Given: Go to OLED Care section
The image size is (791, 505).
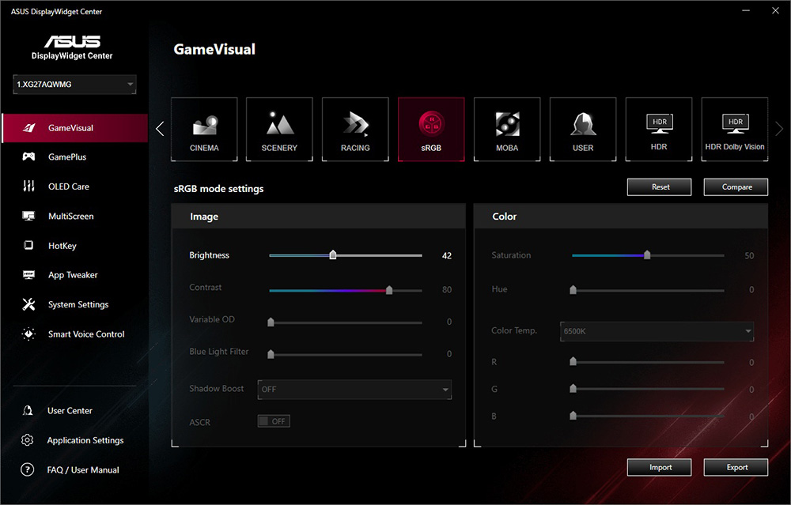Looking at the screenshot, I should click(69, 187).
